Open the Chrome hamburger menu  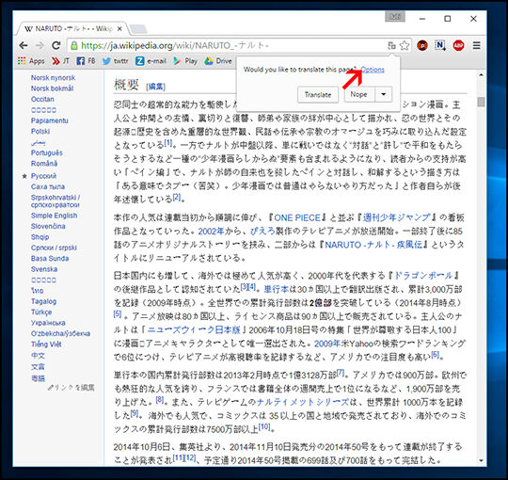tap(476, 45)
